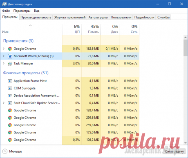Click the 175,0 МБ memory value
Viewport: 188px width, 158px height.
92,132
